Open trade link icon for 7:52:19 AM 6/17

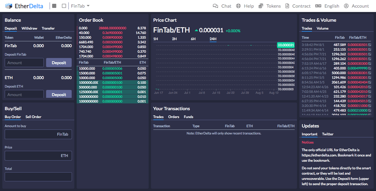pos(370,64)
